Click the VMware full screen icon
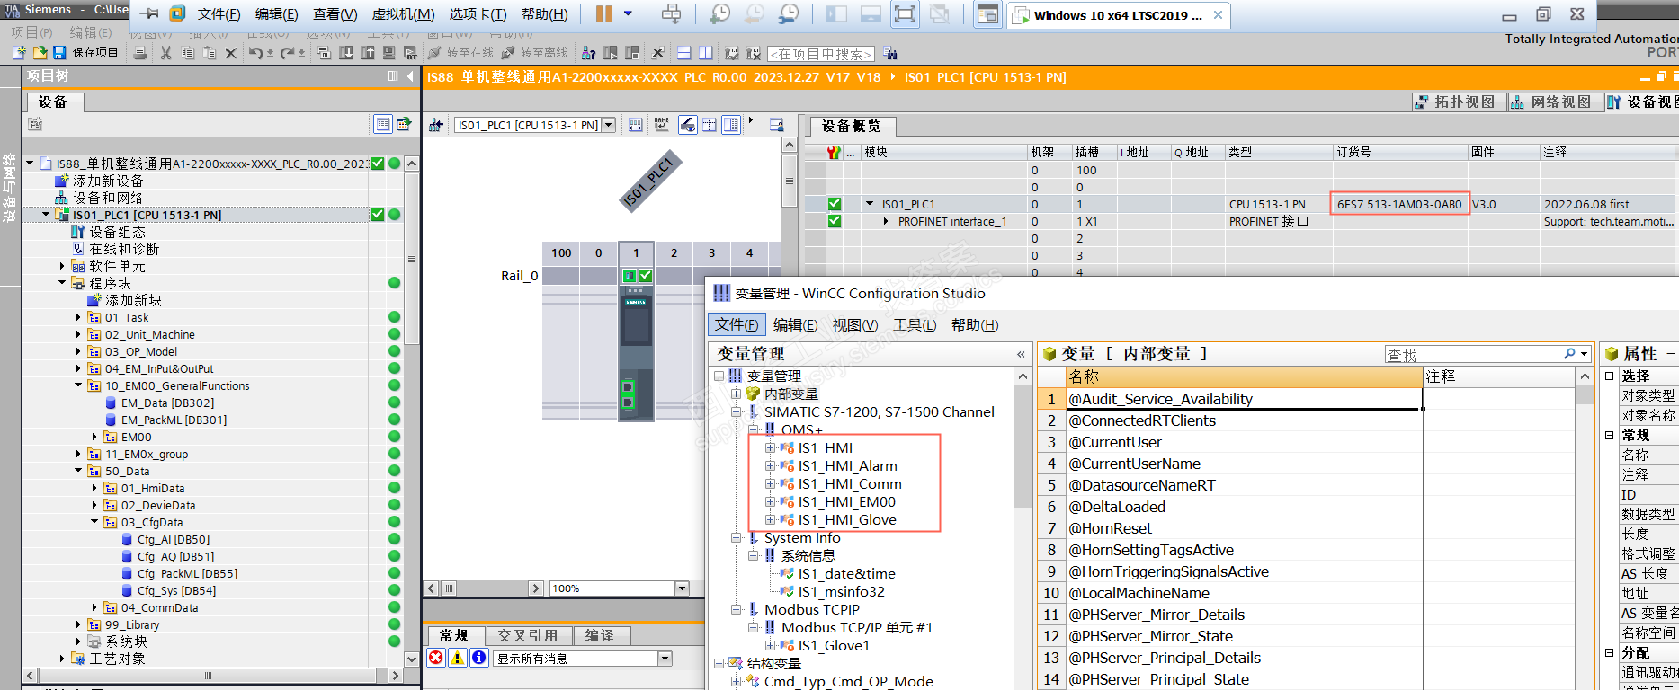 (x=905, y=13)
